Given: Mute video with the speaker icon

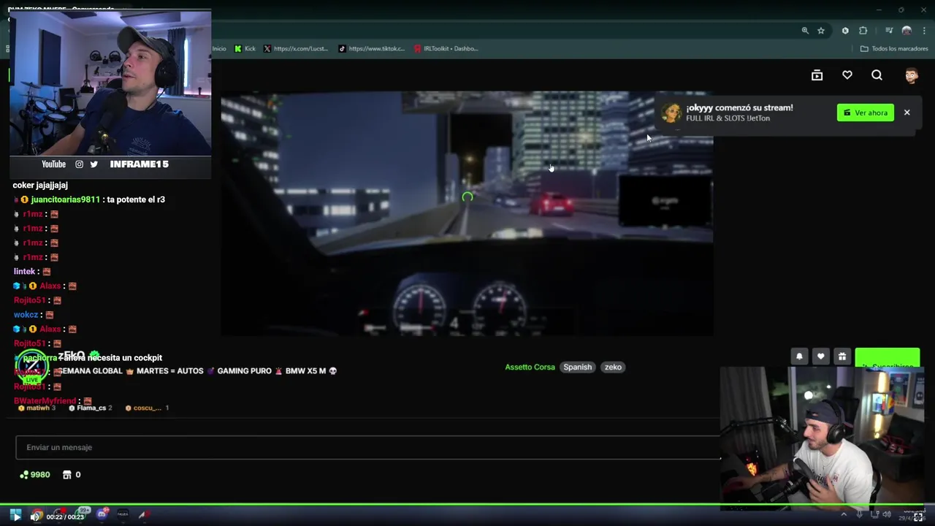Looking at the screenshot, I should click(x=34, y=517).
